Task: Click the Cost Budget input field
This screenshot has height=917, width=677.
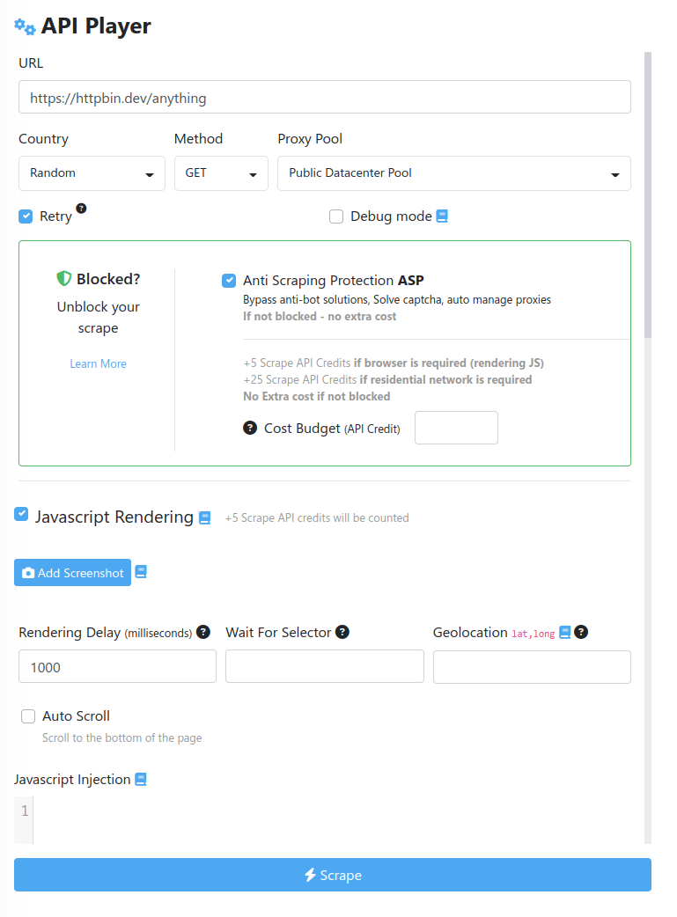Action: tap(456, 428)
